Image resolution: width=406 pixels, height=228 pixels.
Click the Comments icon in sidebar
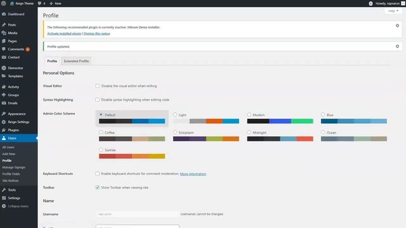(4, 49)
